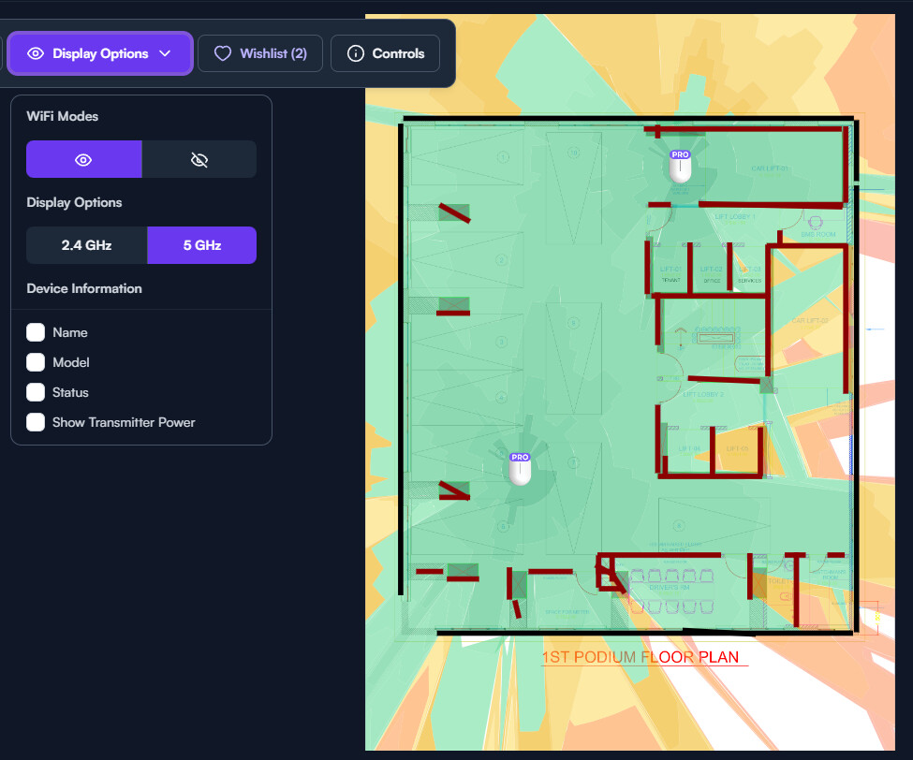This screenshot has width=913, height=760.
Task: Click the Display Options chevron arrow
Action: click(x=166, y=53)
